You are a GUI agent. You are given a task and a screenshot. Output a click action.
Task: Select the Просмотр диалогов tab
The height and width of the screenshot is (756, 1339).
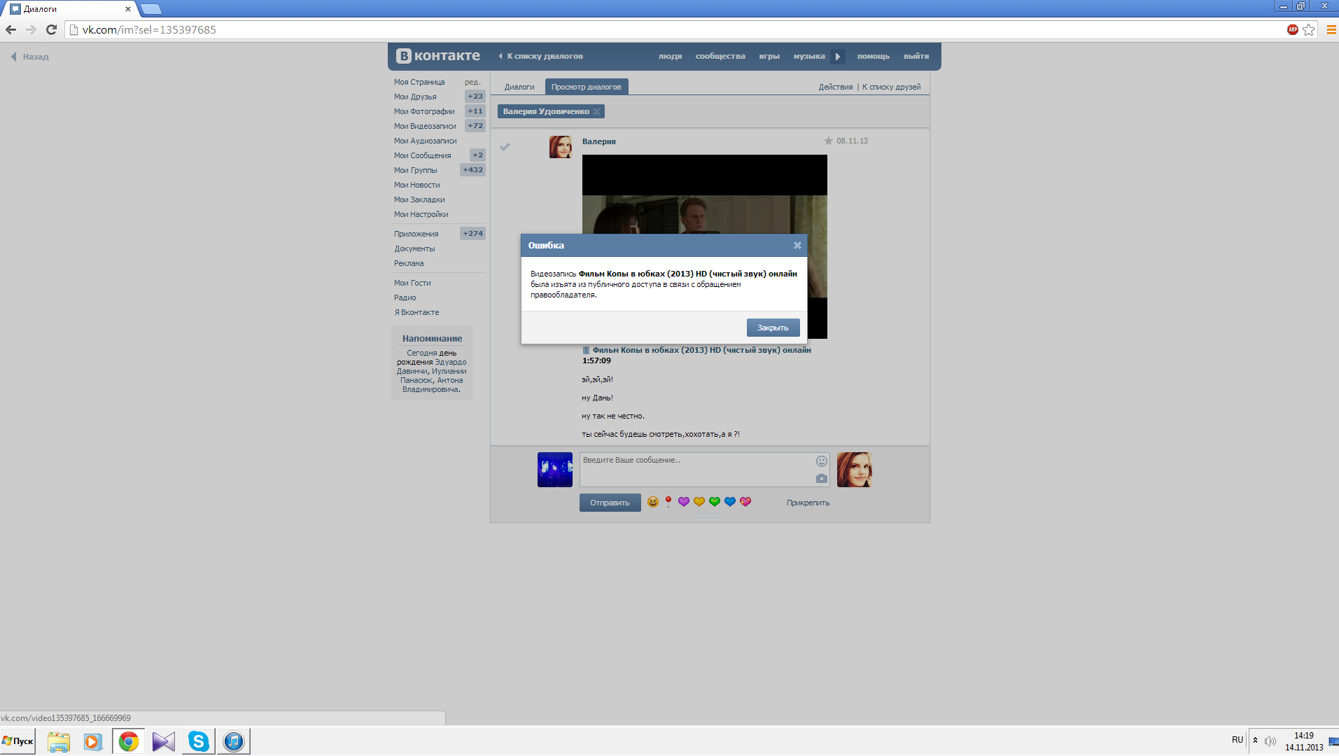click(x=586, y=87)
